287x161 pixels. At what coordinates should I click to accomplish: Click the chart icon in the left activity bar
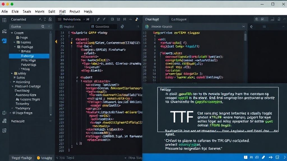pos(4,31)
